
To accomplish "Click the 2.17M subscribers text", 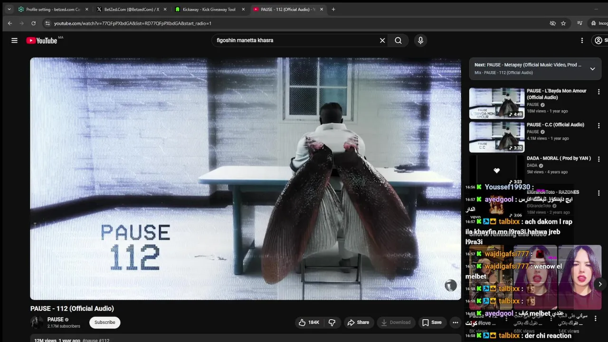I will click(64, 326).
